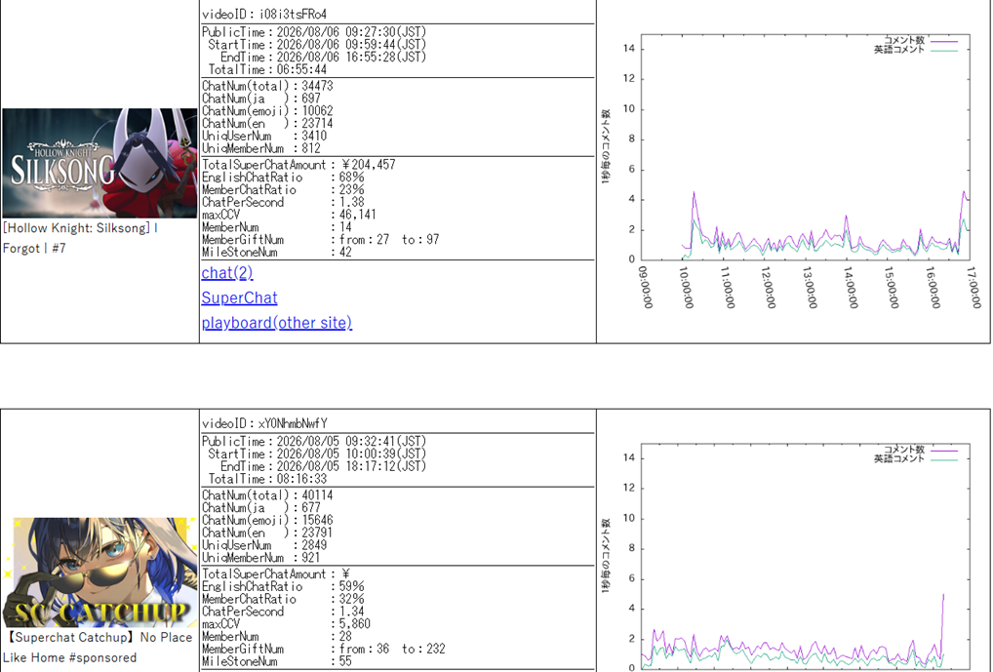Image resolution: width=993 pixels, height=672 pixels.
Task: Click the SC Catchup thumbnail image
Action: [100, 573]
